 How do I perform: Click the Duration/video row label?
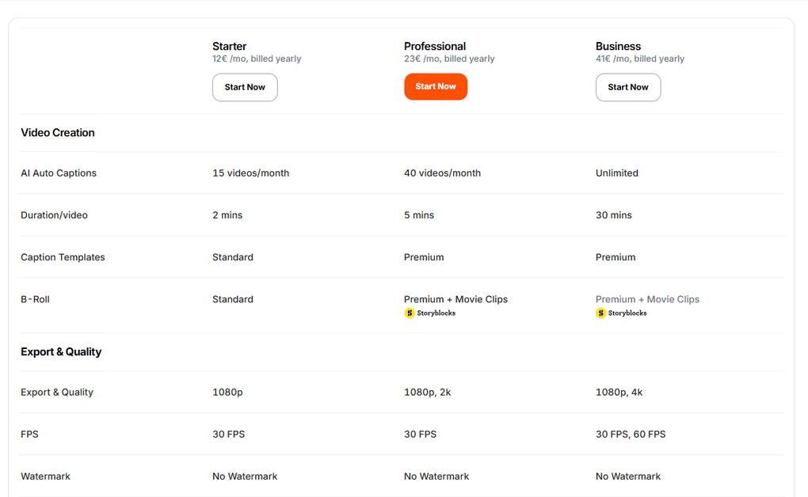click(x=54, y=215)
